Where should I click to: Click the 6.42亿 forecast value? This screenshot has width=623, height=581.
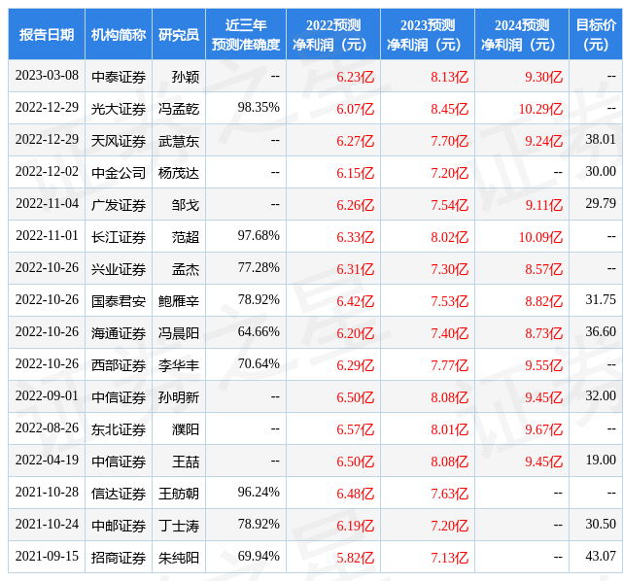(x=355, y=301)
